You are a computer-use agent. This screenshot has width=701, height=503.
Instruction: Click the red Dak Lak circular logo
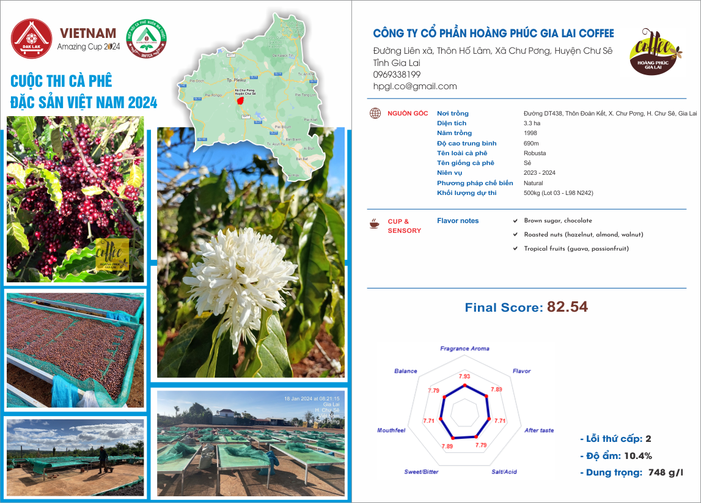tap(31, 39)
